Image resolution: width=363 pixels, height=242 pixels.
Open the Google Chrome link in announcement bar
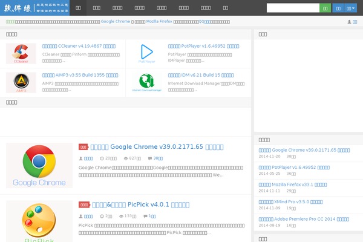click(x=116, y=22)
